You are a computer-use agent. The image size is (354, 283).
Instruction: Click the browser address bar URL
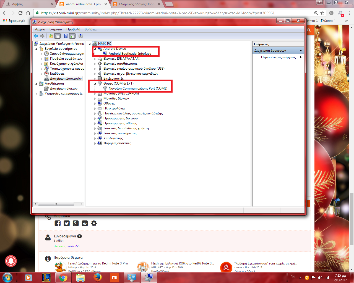[158, 13]
